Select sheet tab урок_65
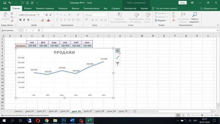Image resolution: width=220 pixels, height=124 pixels. pyautogui.click(x=65, y=111)
